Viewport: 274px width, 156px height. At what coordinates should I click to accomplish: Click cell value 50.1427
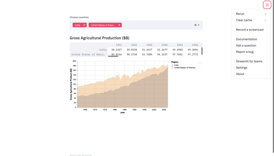coord(116,50)
